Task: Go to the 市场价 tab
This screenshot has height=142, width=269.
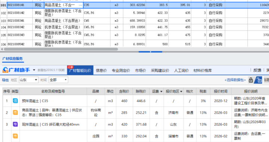Action: tap(140, 71)
